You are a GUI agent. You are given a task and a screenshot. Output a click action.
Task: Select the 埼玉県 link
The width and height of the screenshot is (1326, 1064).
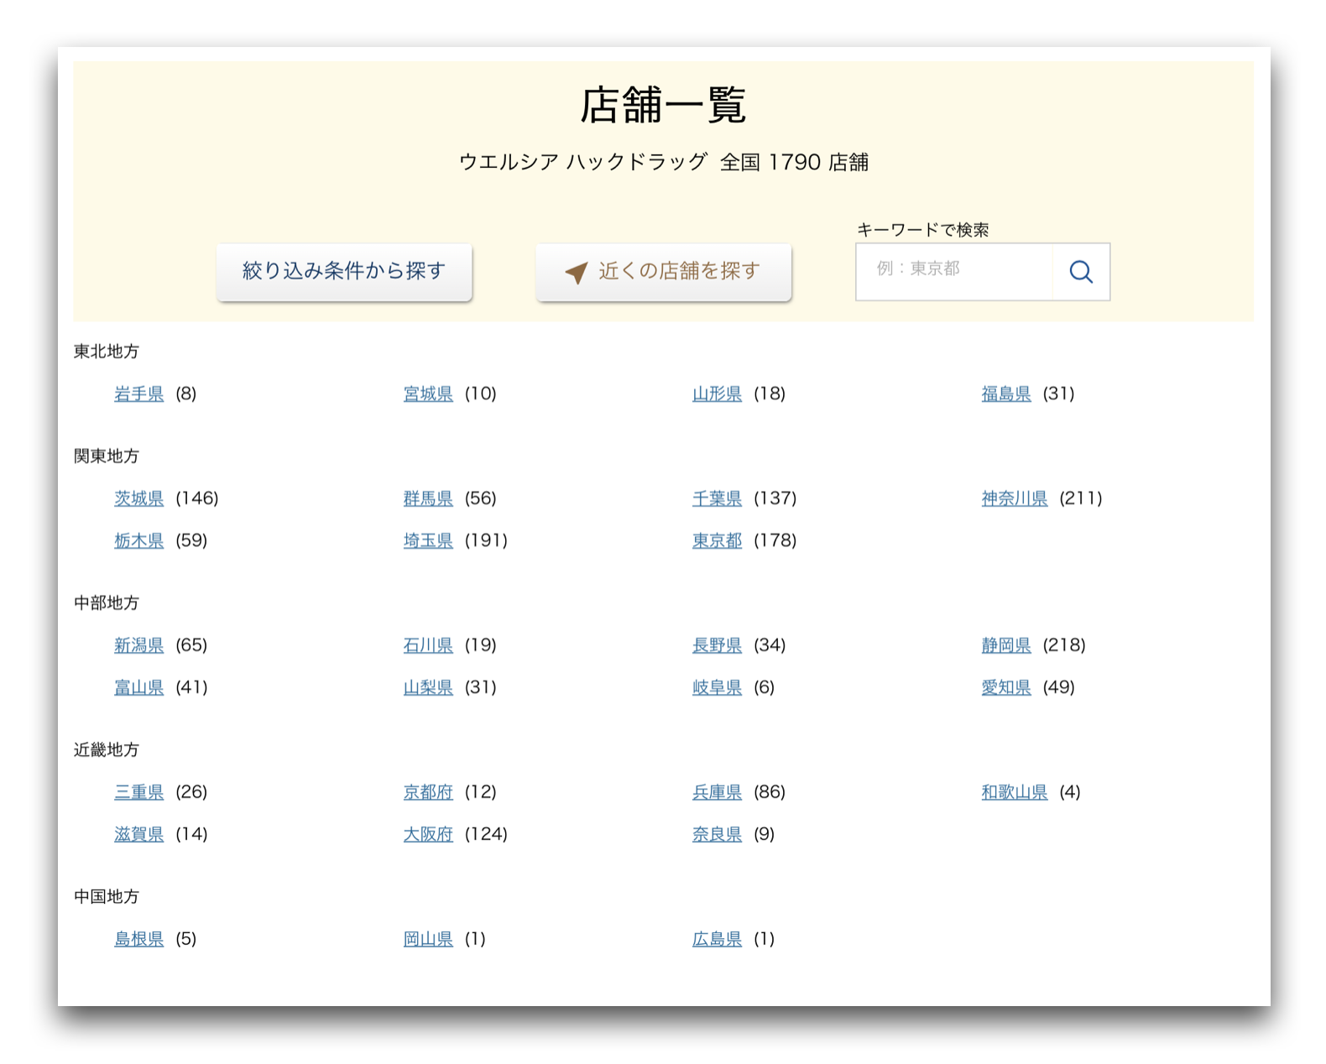428,540
